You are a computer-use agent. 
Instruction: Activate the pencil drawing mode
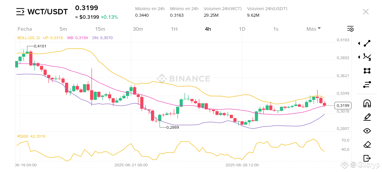click(367, 117)
